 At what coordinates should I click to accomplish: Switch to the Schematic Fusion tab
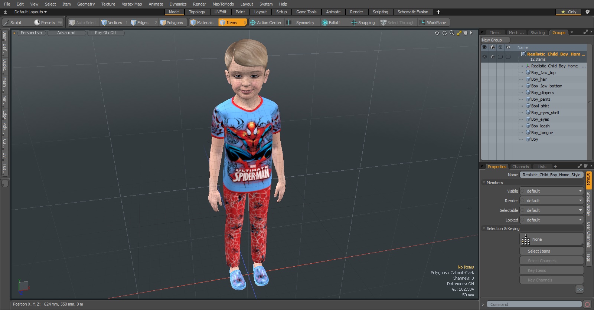[413, 12]
